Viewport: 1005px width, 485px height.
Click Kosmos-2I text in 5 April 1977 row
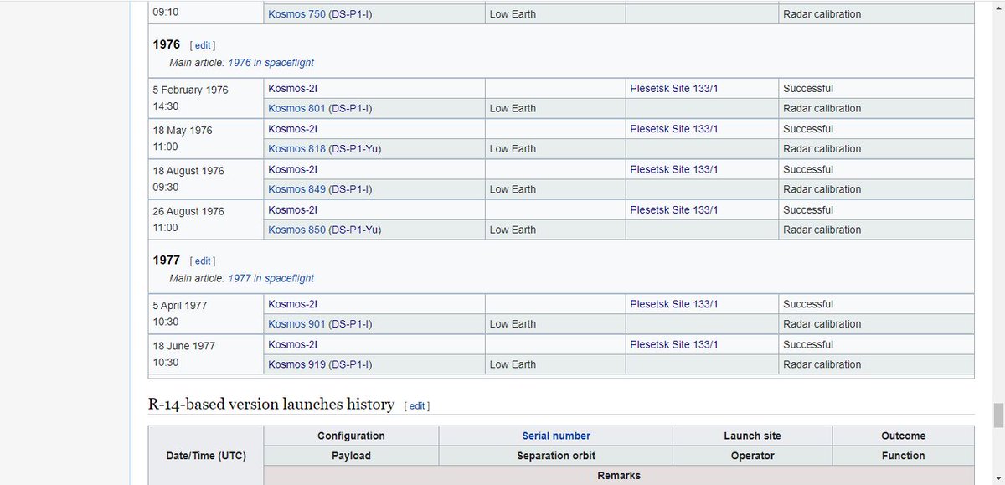click(x=292, y=304)
